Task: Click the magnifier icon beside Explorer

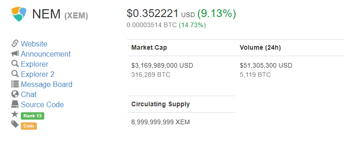Action: 15,64
